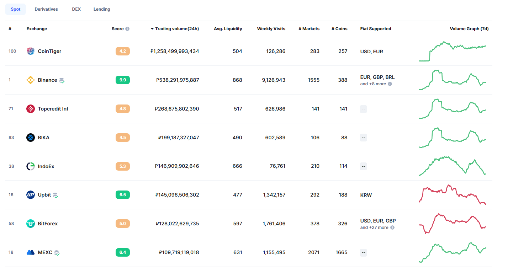Click the CoinTiger exchange logo icon
This screenshot has width=513, height=268.
coord(31,51)
